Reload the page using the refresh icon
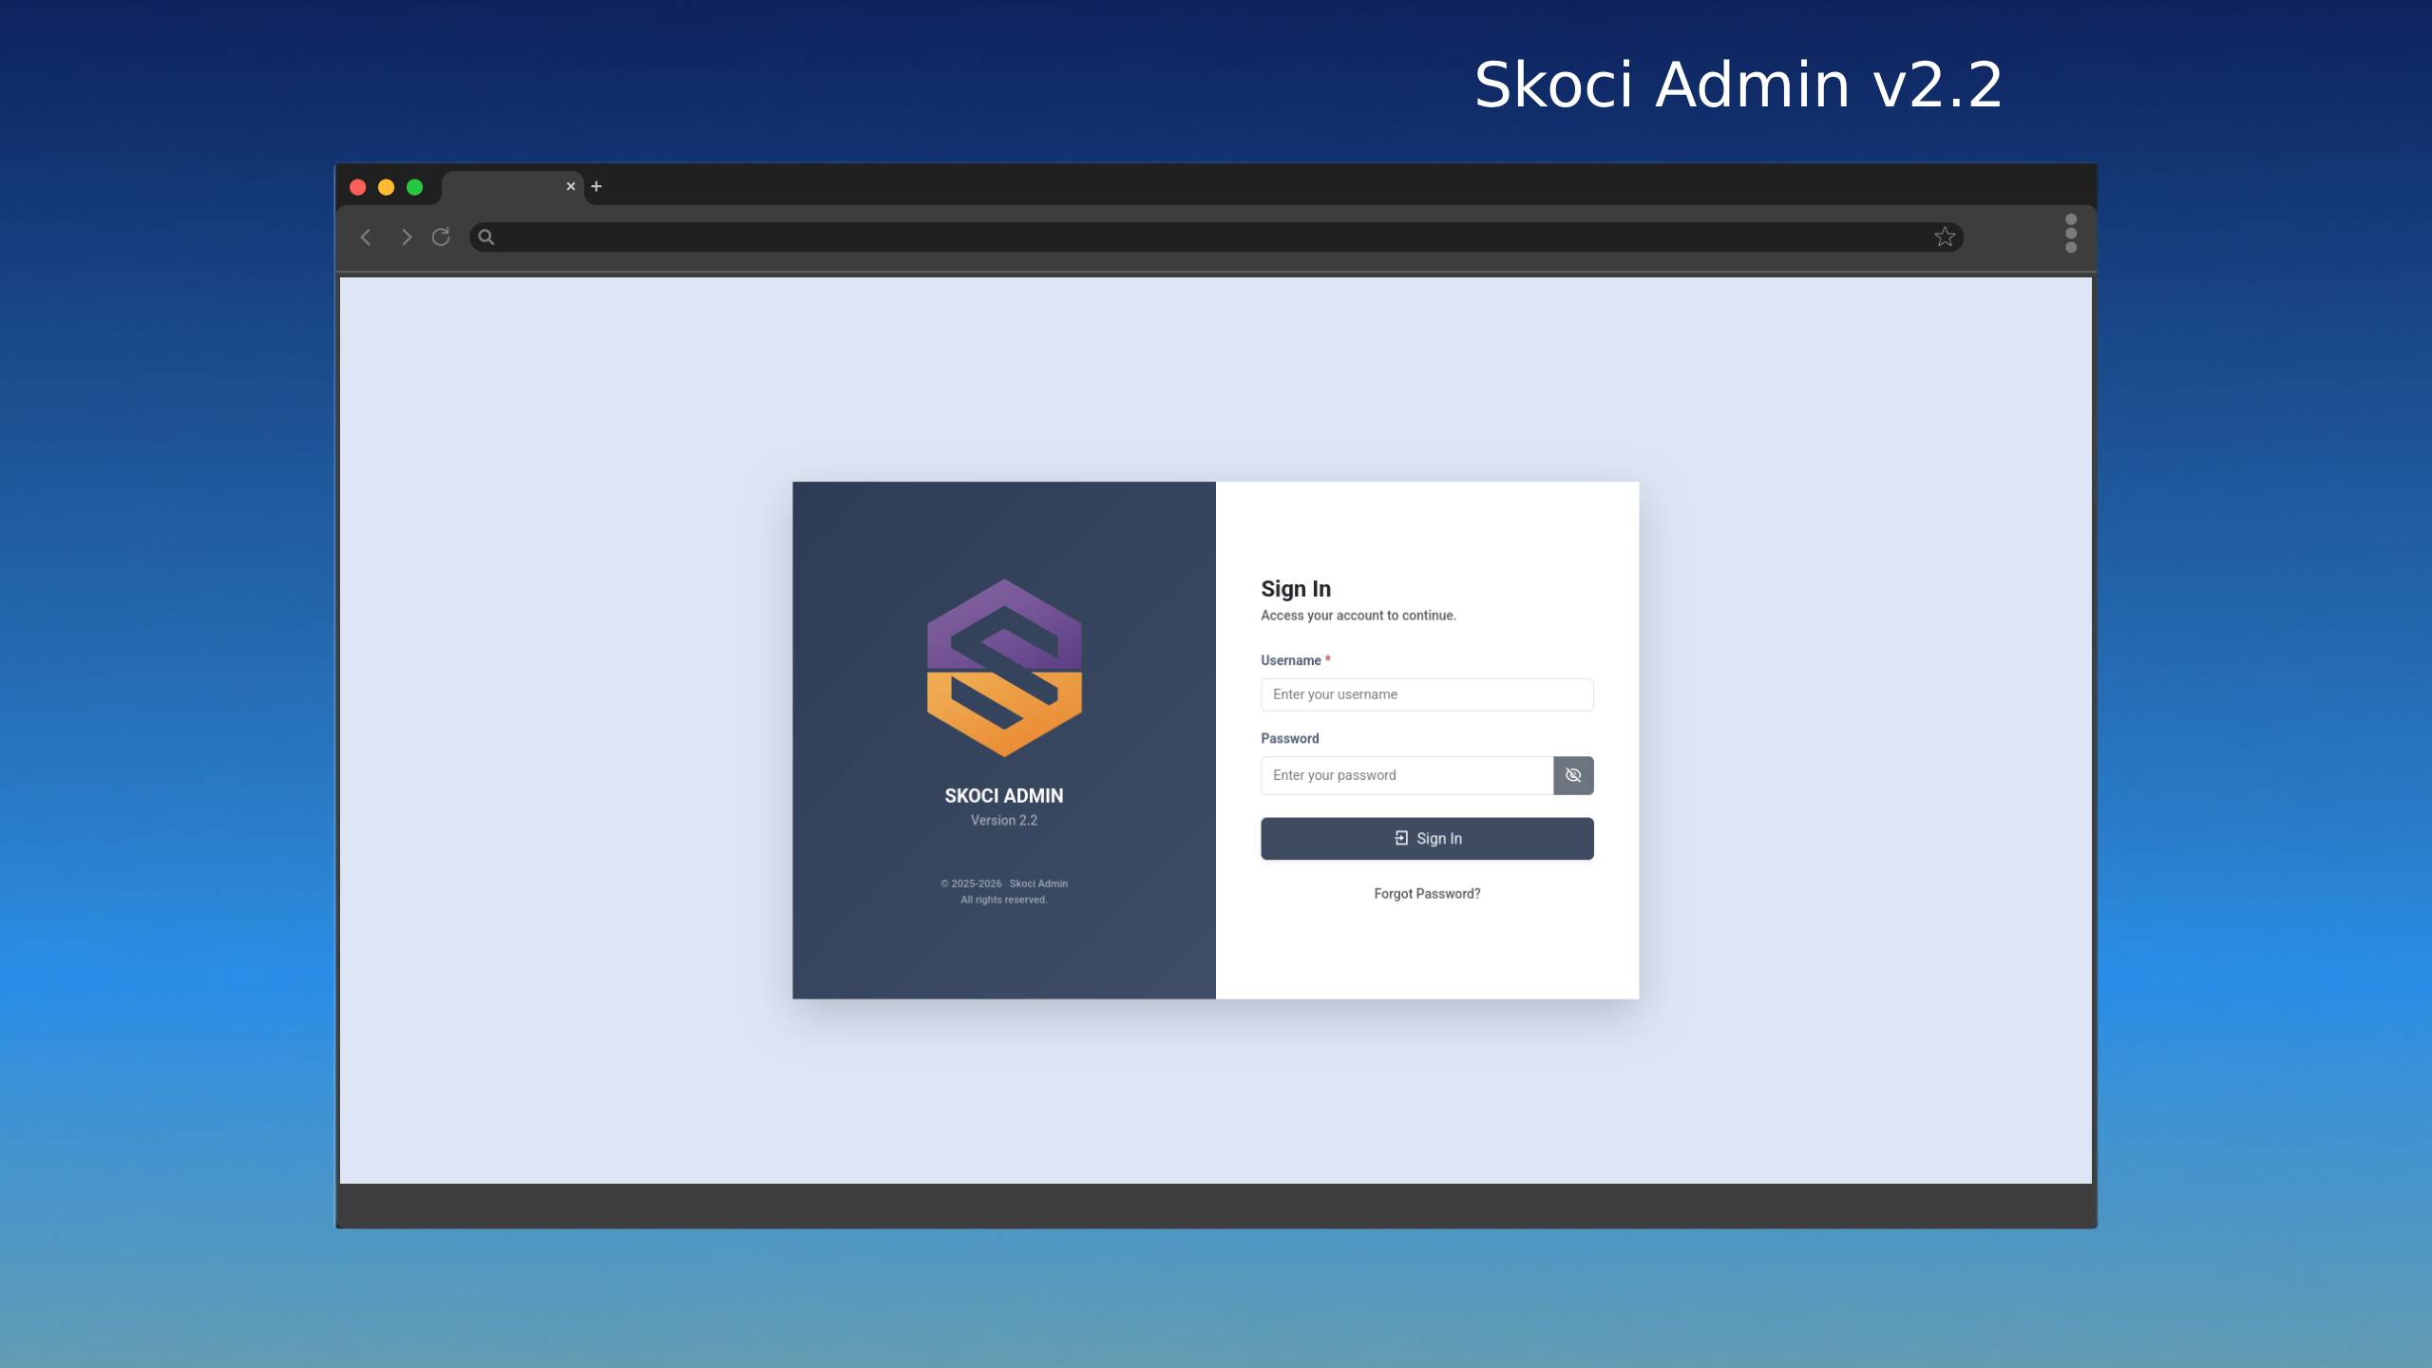This screenshot has width=2432, height=1368. [x=441, y=237]
